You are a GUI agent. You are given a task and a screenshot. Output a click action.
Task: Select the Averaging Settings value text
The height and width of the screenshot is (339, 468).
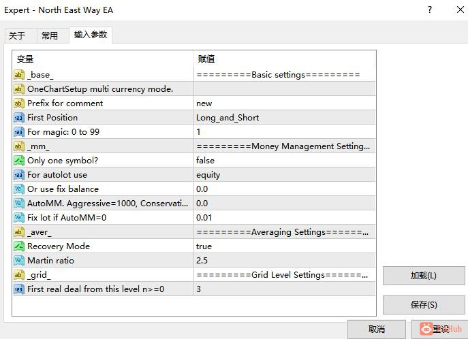coord(282,232)
